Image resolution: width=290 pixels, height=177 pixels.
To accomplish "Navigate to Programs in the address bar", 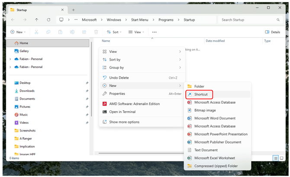I will click(x=166, y=19).
